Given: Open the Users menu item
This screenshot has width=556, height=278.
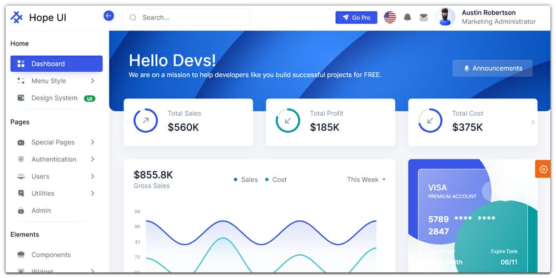Looking at the screenshot, I should pyautogui.click(x=56, y=176).
